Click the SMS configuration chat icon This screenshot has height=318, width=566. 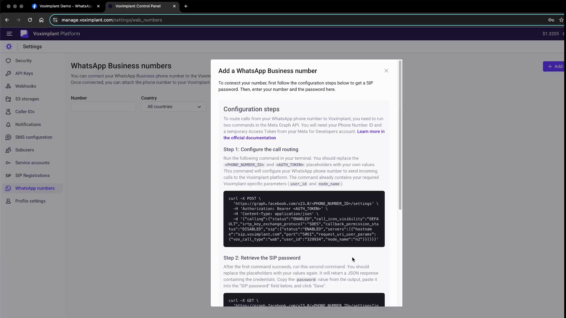click(8, 137)
